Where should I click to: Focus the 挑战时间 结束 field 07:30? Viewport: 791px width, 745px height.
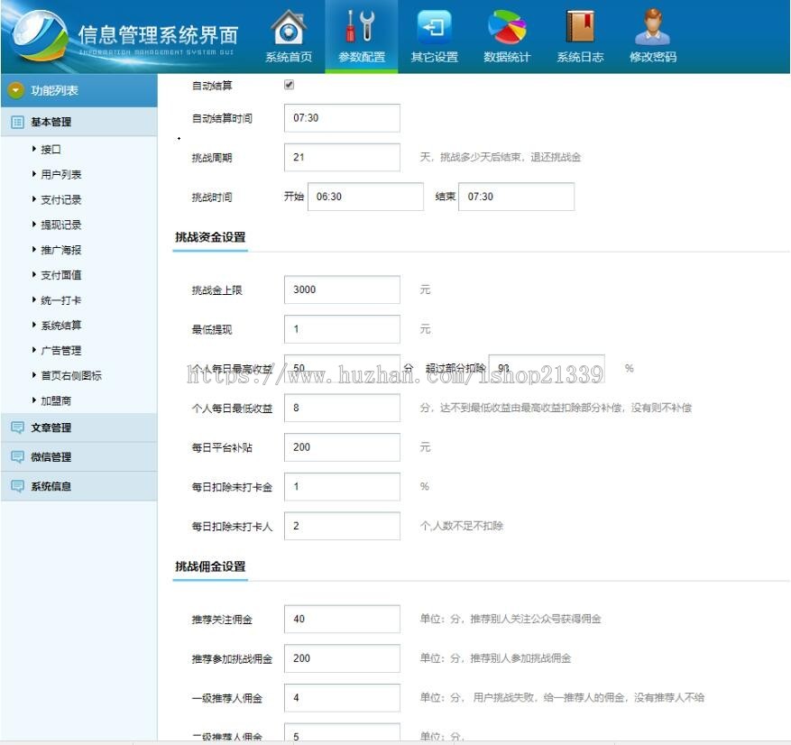coord(517,197)
